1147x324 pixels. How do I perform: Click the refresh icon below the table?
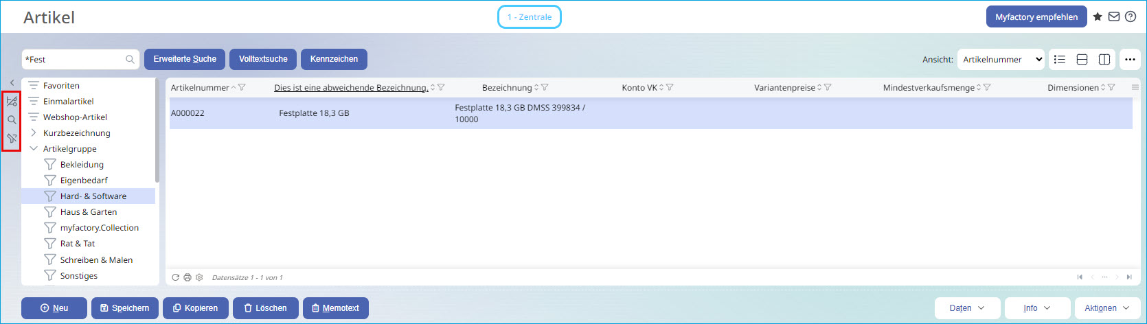coord(176,277)
